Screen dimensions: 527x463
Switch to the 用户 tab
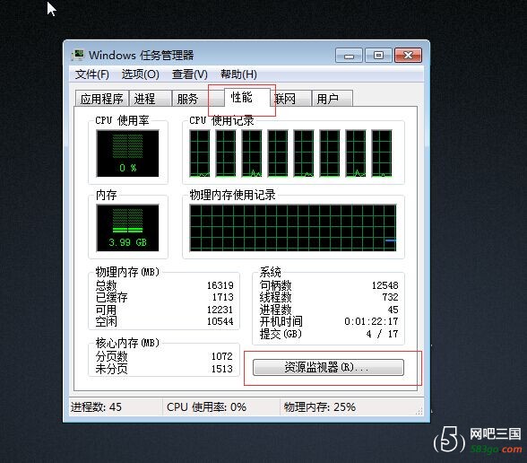tap(332, 99)
